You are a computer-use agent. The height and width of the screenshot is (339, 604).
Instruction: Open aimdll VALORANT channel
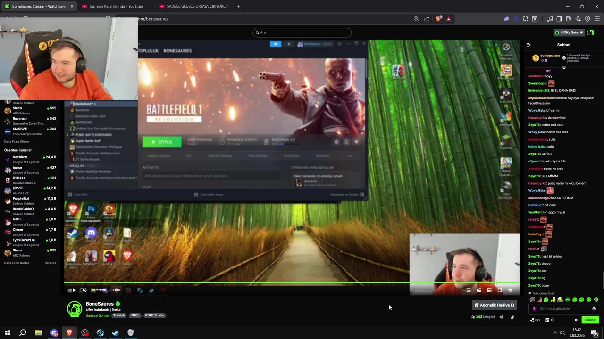[x=31, y=191]
